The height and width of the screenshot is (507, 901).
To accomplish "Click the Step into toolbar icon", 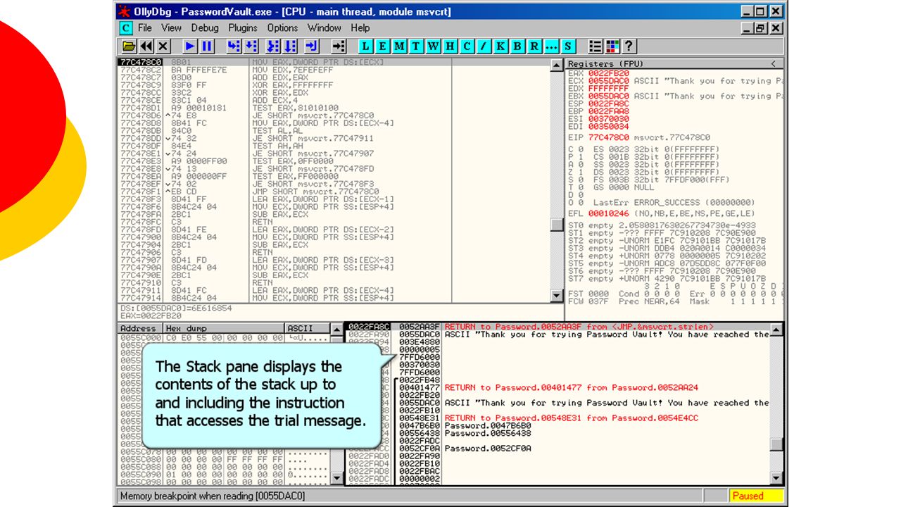I will pyautogui.click(x=234, y=46).
